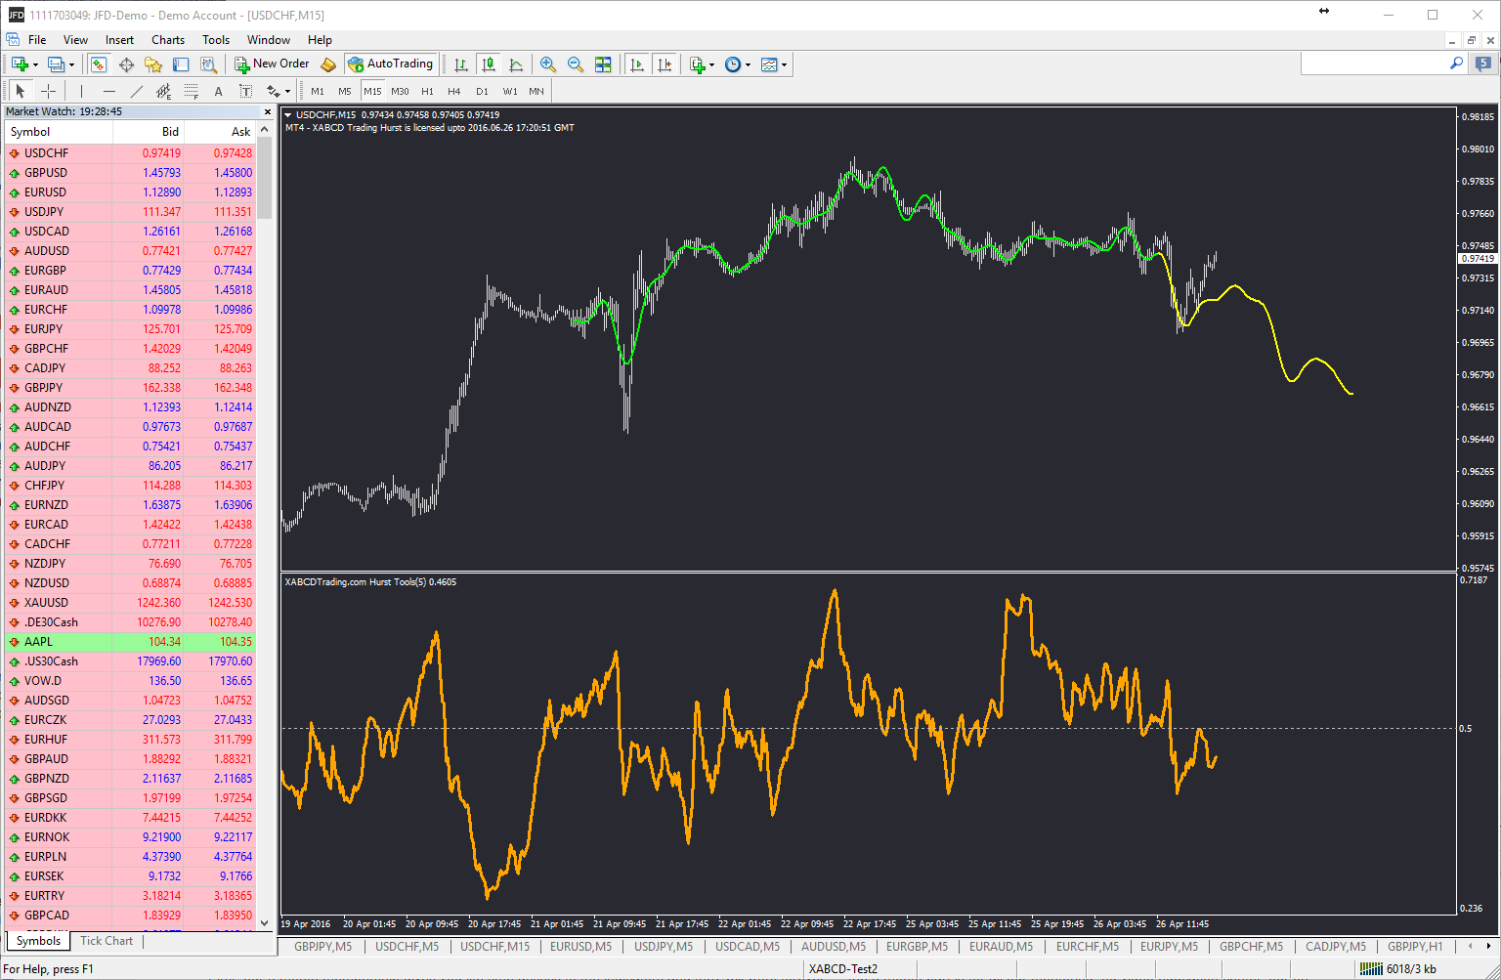Expand Indicators dropdown arrow

click(x=712, y=65)
